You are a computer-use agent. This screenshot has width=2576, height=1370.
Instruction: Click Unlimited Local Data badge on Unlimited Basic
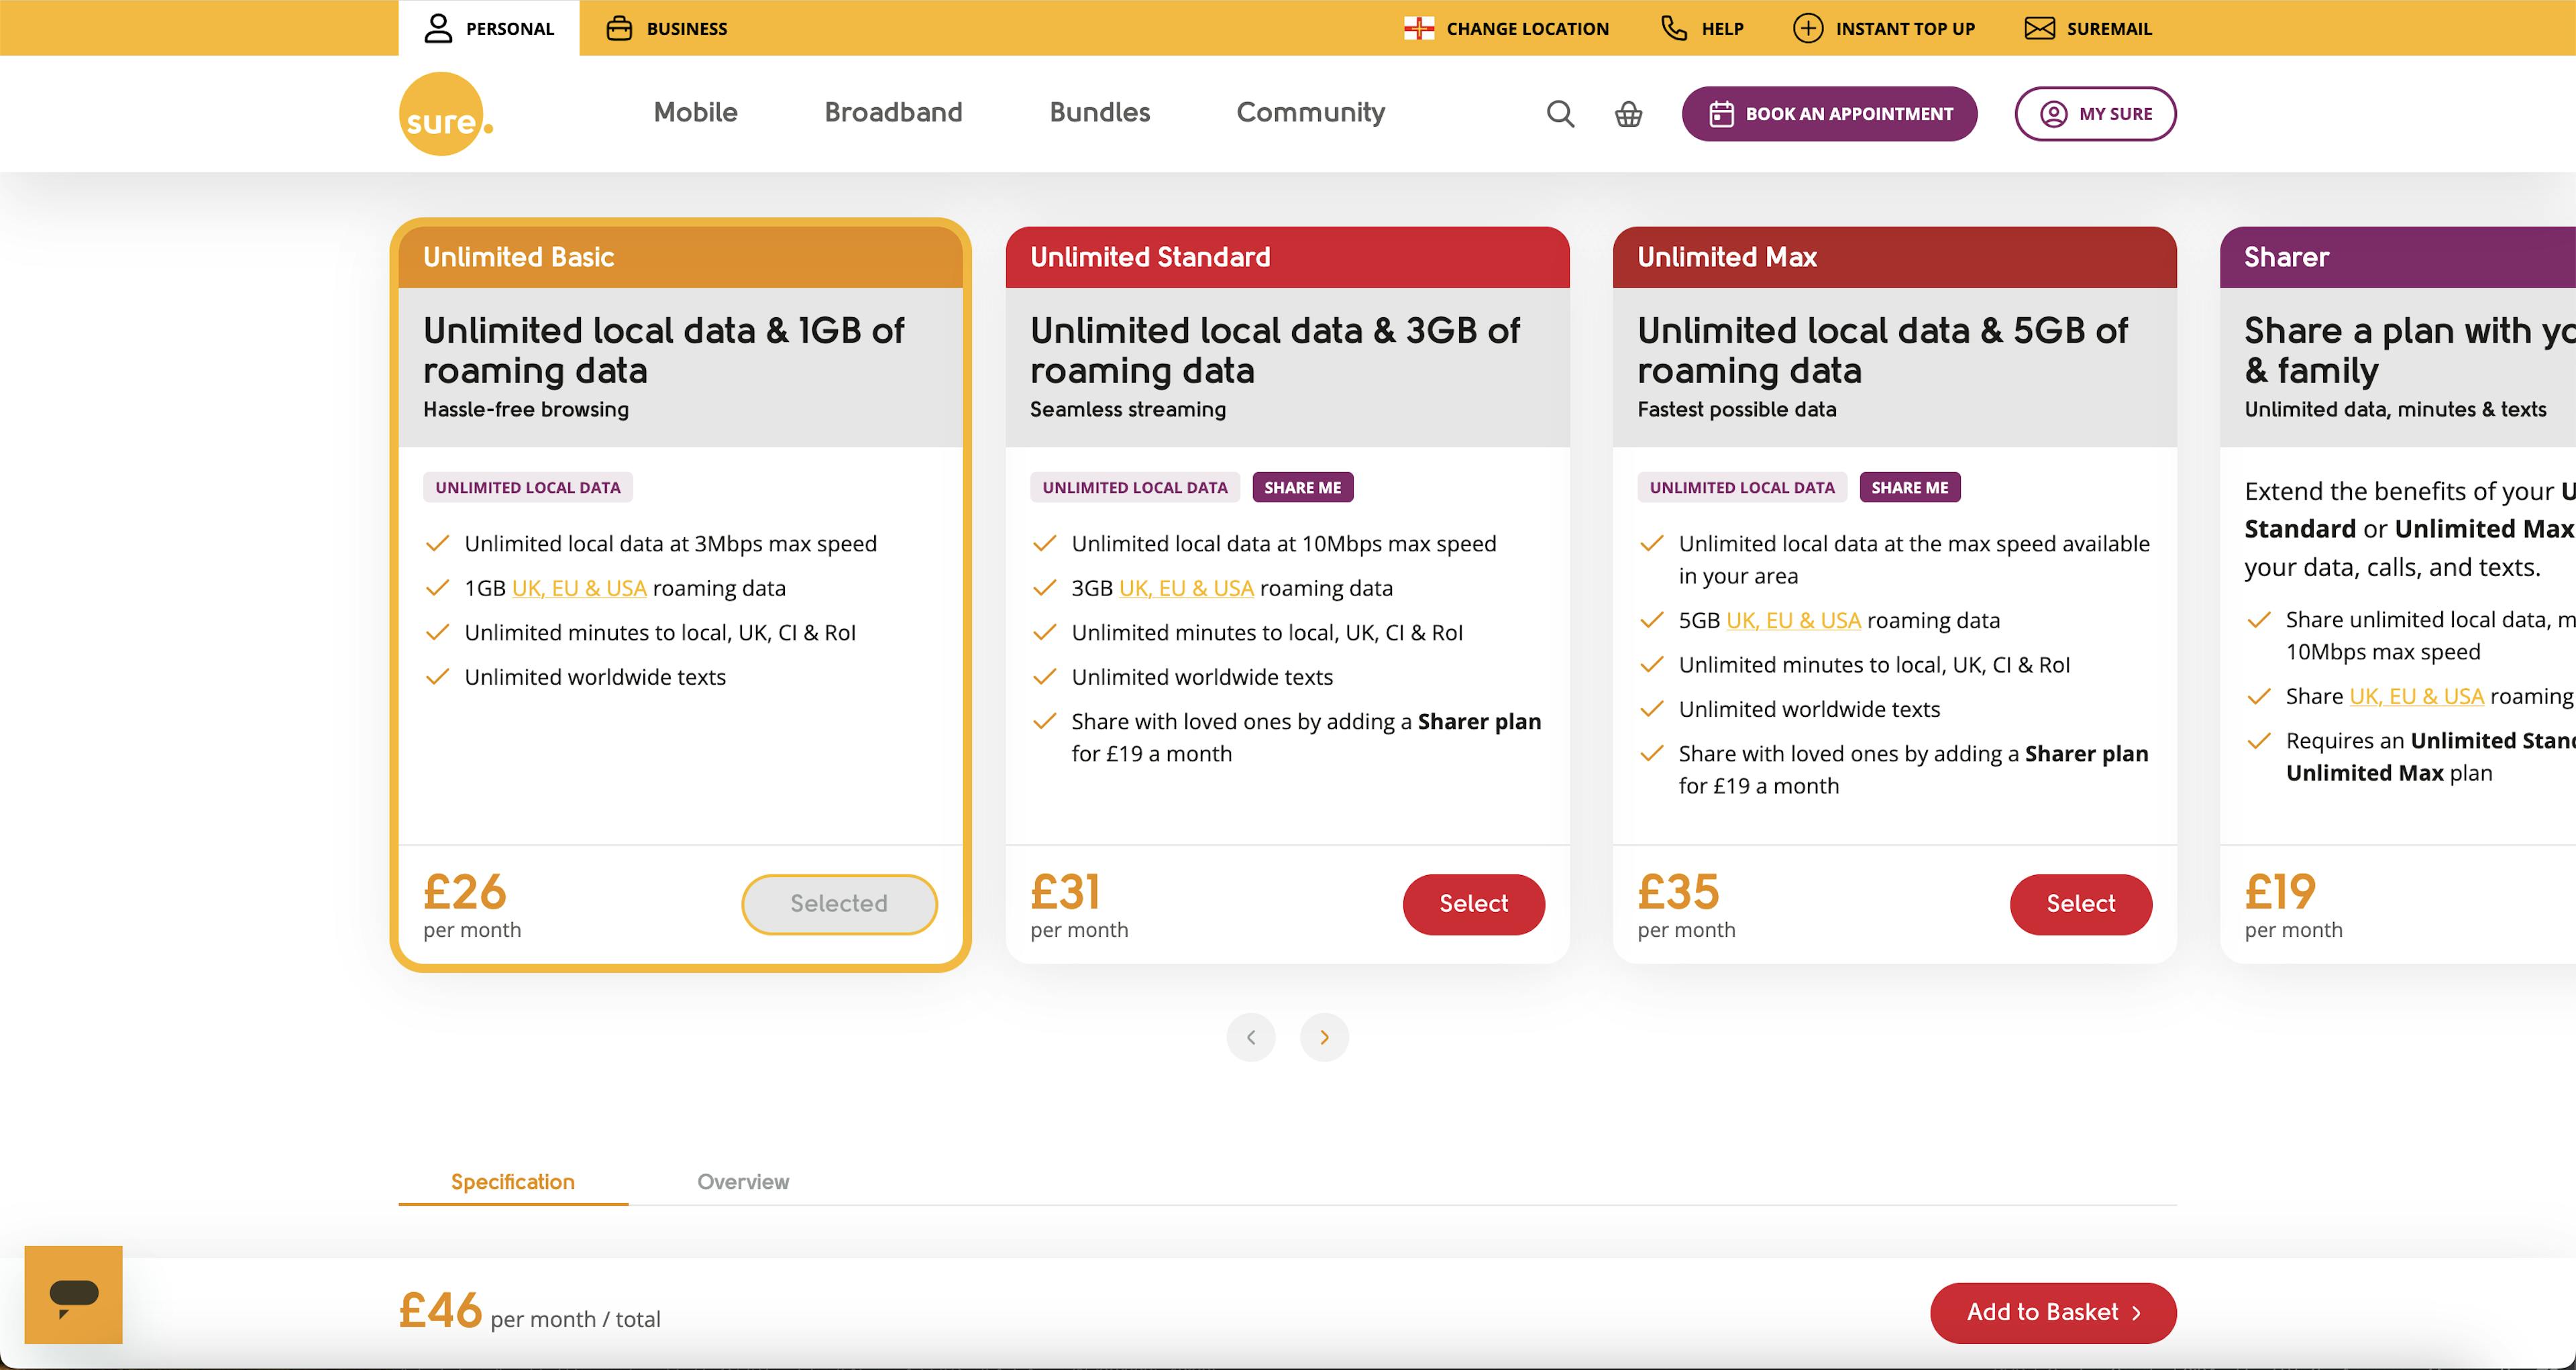coord(527,488)
